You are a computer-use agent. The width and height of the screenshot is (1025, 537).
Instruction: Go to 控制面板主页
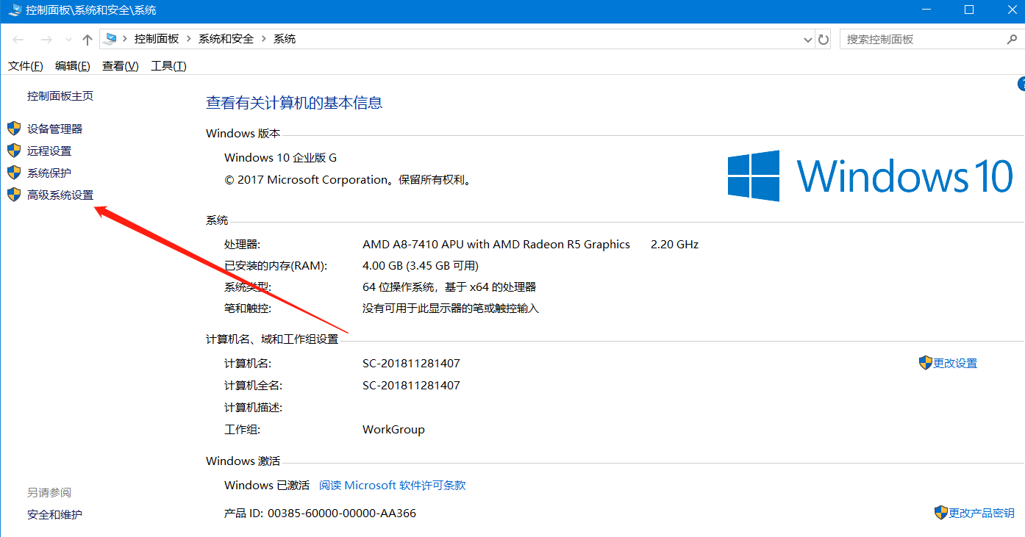pos(60,96)
